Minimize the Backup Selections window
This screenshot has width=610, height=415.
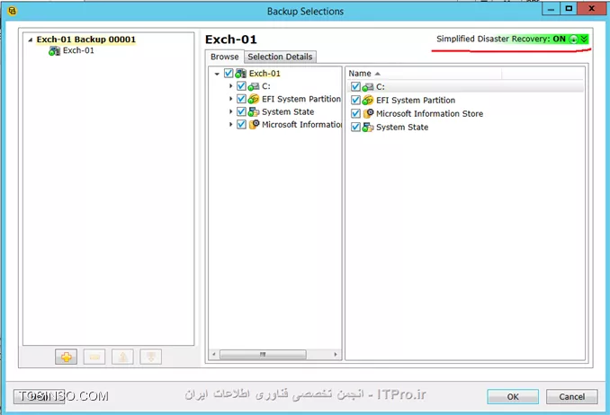551,8
